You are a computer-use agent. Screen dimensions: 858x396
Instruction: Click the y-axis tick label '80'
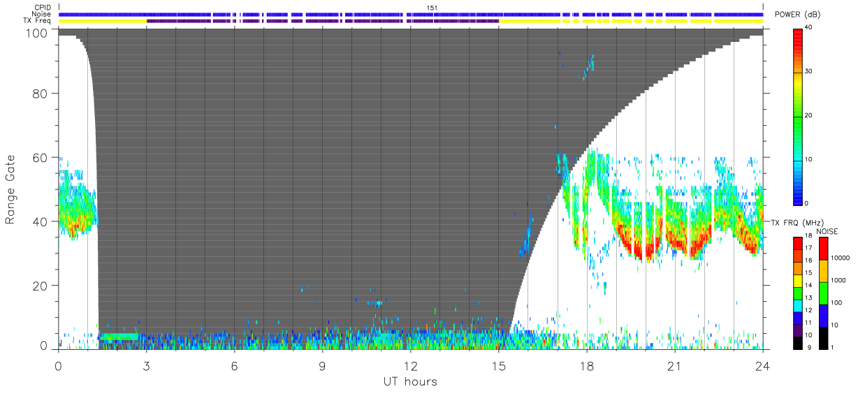(41, 93)
